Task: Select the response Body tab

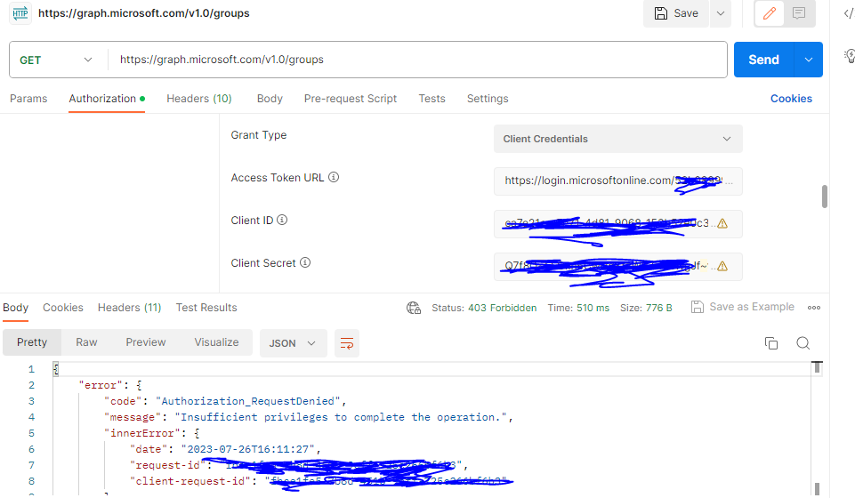Action: click(15, 308)
